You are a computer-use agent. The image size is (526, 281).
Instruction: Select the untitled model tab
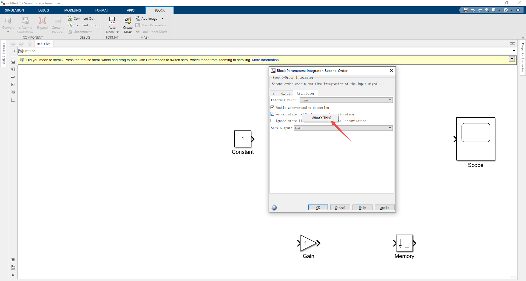44,44
